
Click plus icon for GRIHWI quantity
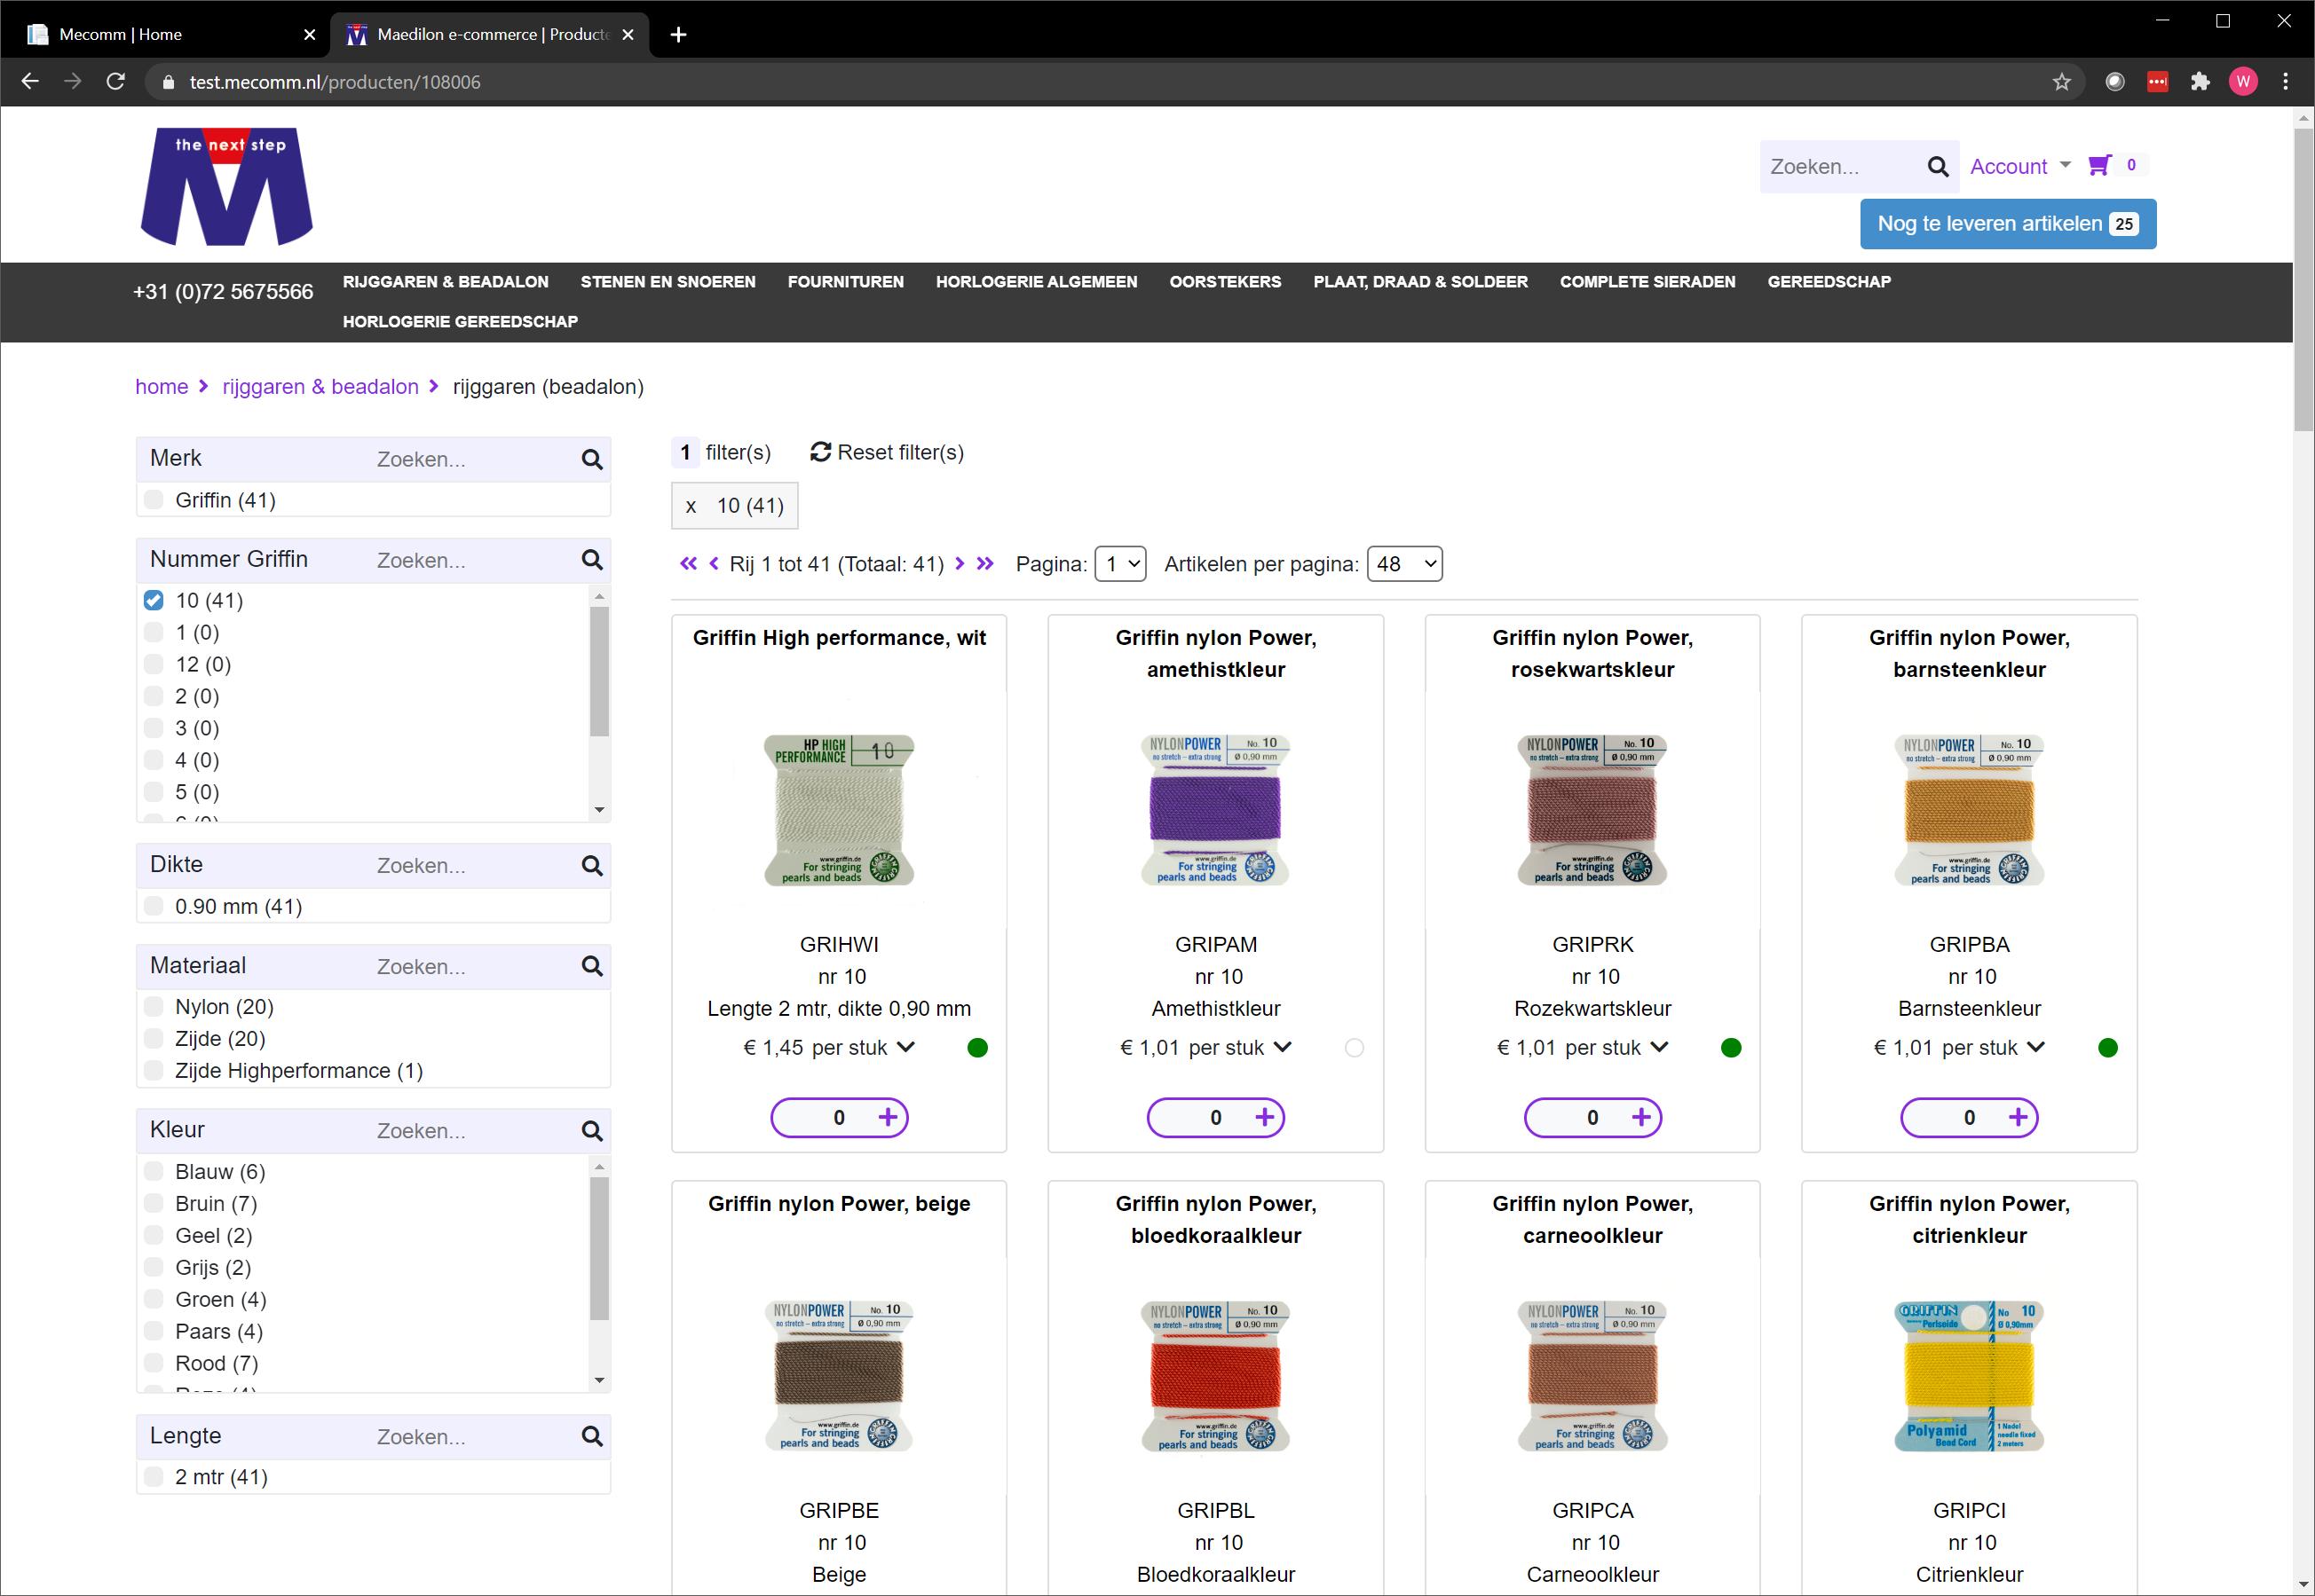pos(888,1117)
